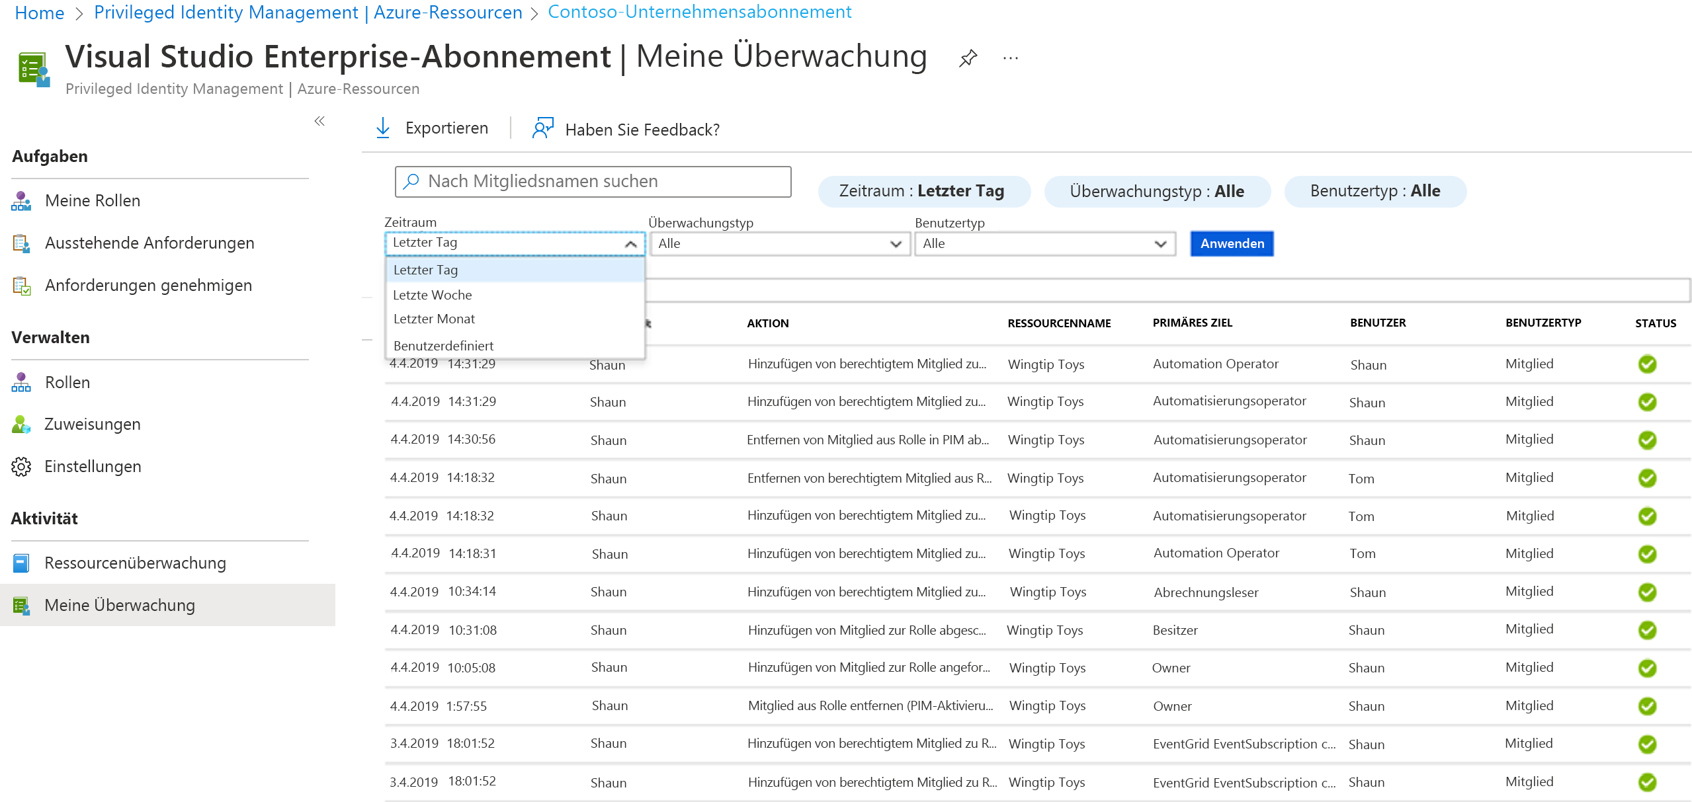The width and height of the screenshot is (1692, 802).
Task: Click the PRIMÄRES ZIEL column header
Action: point(1192,323)
